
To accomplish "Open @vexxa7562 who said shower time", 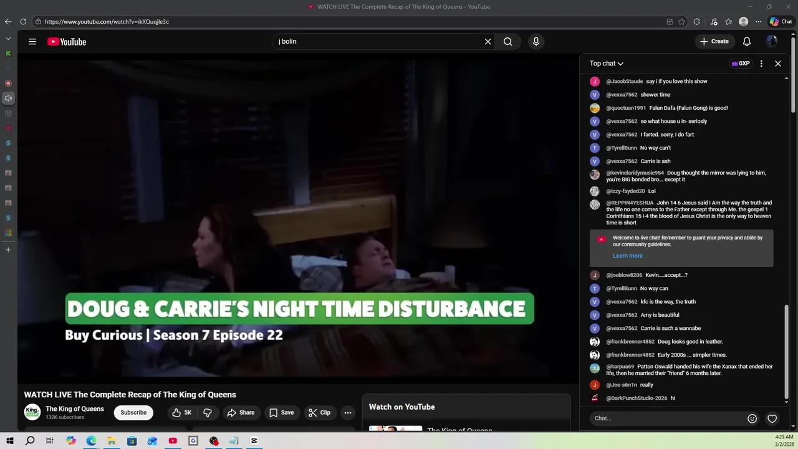I will (x=622, y=95).
